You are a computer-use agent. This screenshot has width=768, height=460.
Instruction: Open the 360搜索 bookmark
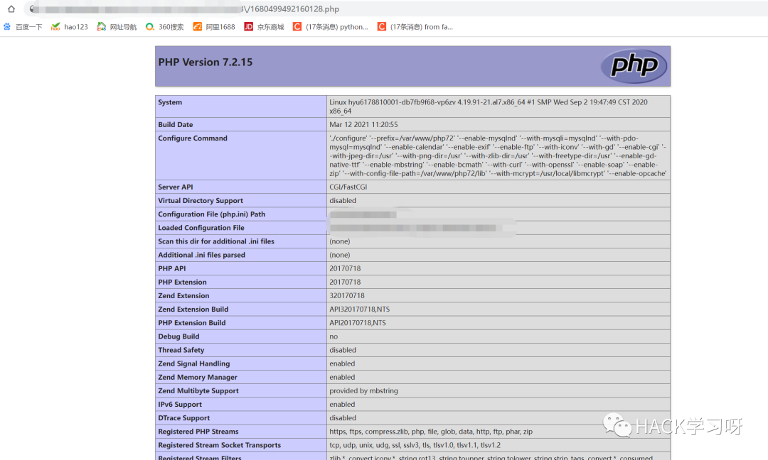(x=164, y=27)
